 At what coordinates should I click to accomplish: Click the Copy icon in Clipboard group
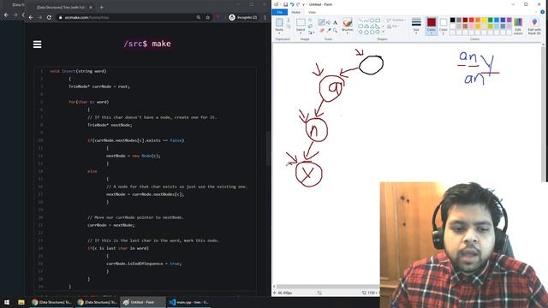[x=289, y=27]
